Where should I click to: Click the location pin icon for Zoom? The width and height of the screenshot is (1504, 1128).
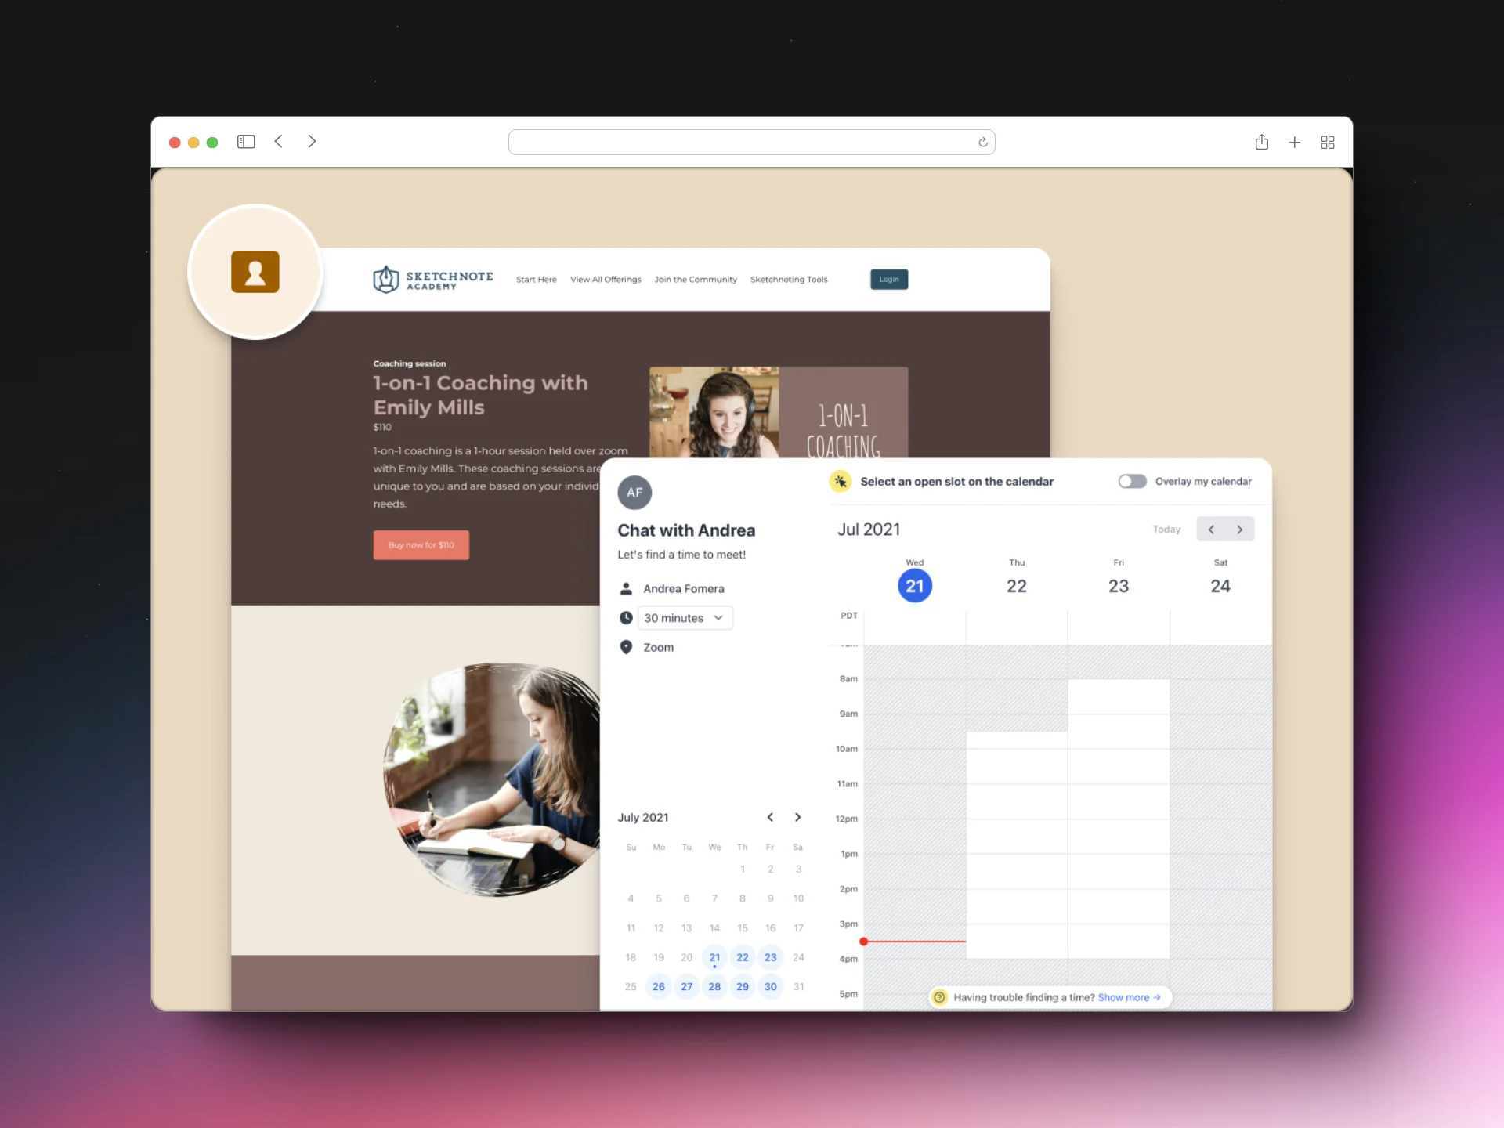point(627,647)
